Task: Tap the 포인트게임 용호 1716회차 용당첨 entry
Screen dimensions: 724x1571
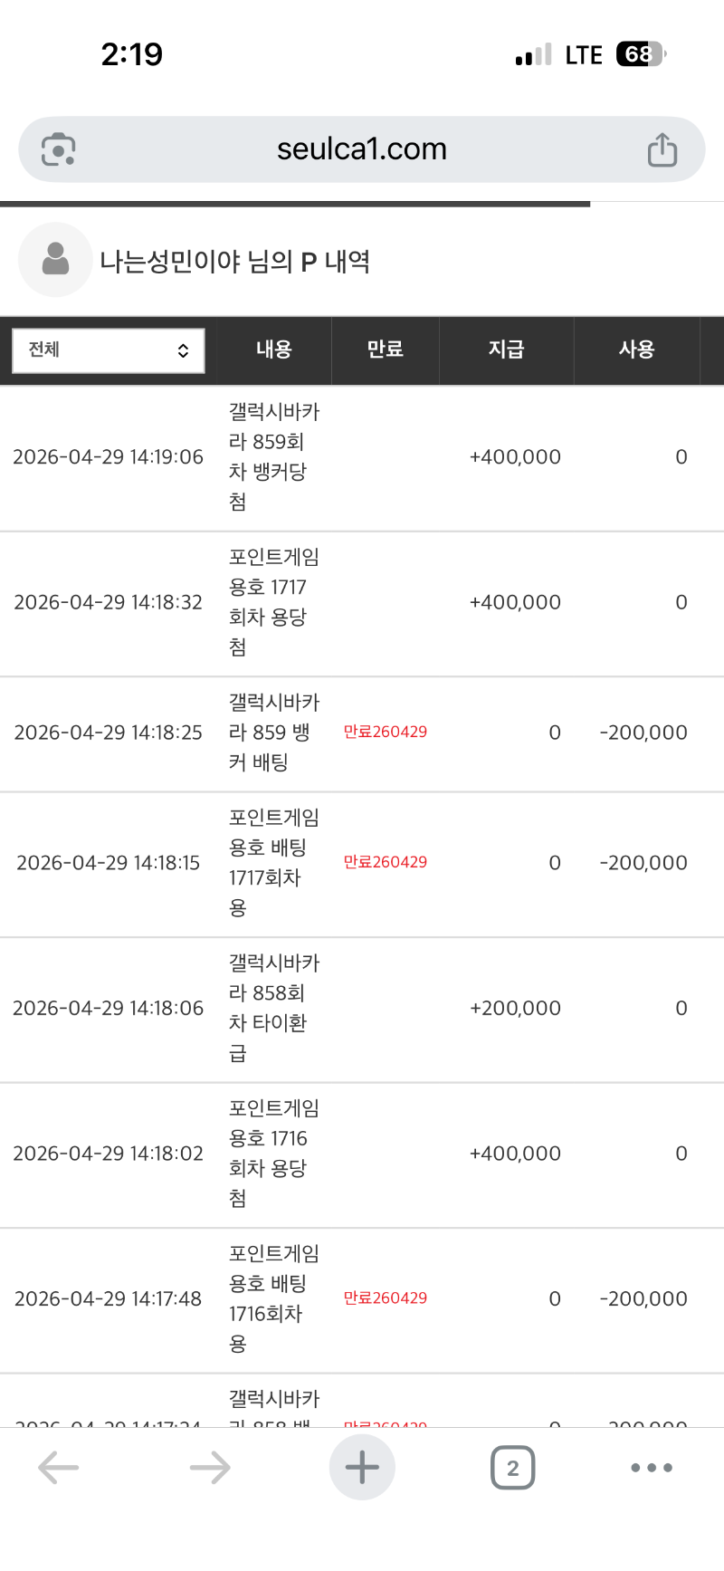Action: tap(273, 1153)
